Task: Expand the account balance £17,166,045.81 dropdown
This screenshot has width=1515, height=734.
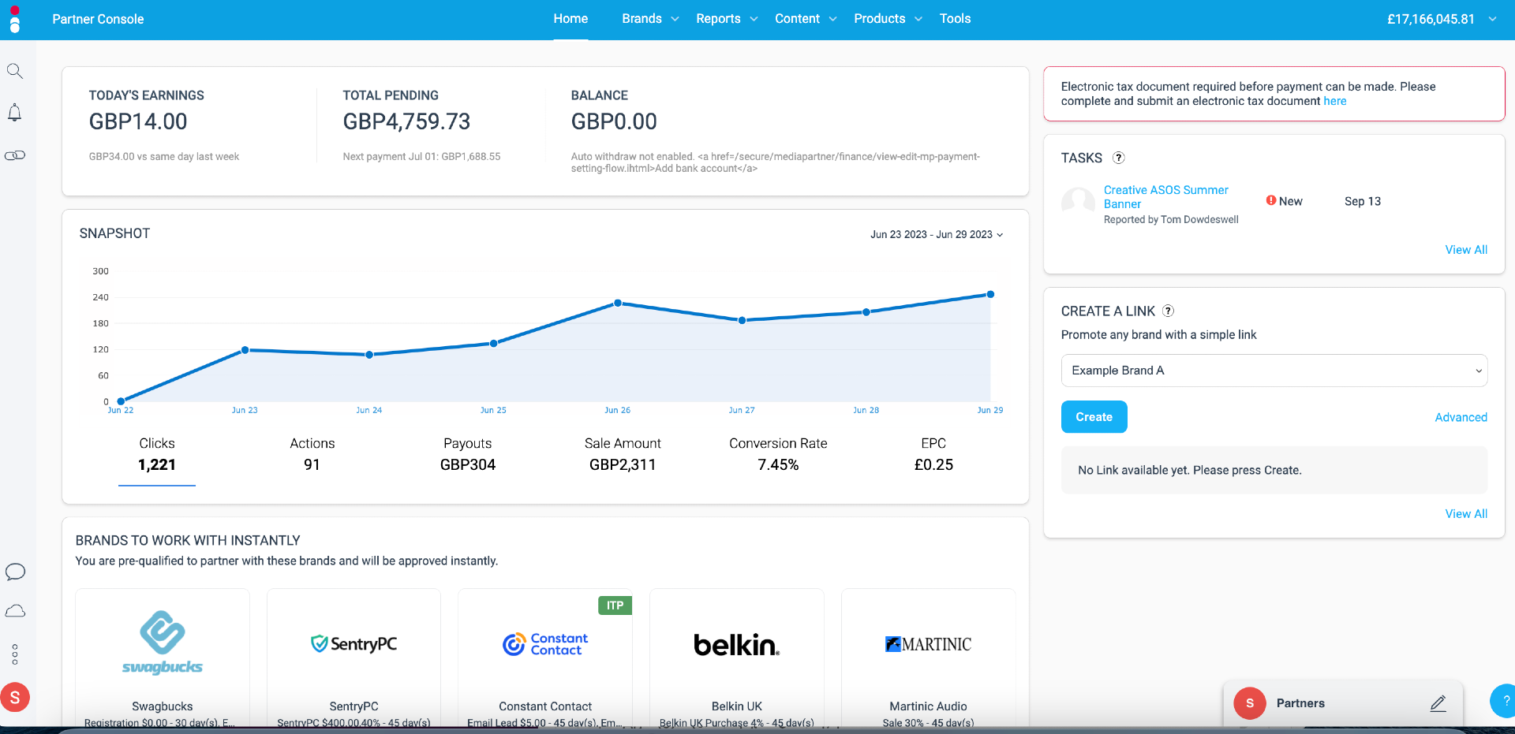Action: tap(1442, 19)
